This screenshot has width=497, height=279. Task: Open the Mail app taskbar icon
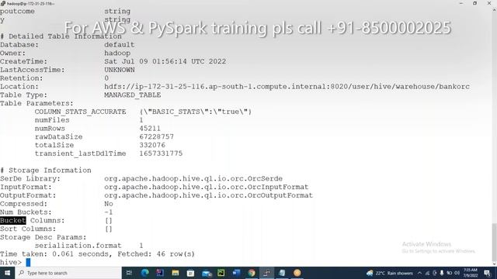click(x=207, y=273)
